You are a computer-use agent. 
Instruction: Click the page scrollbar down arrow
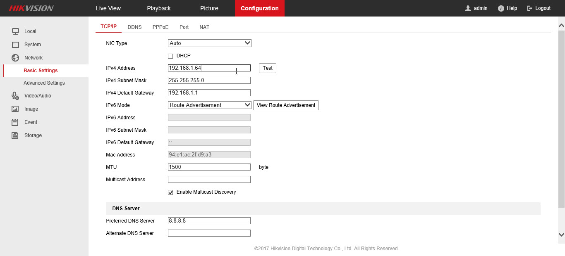click(561, 235)
